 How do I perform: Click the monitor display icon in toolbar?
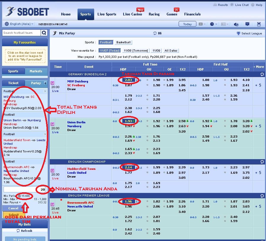(x=247, y=24)
